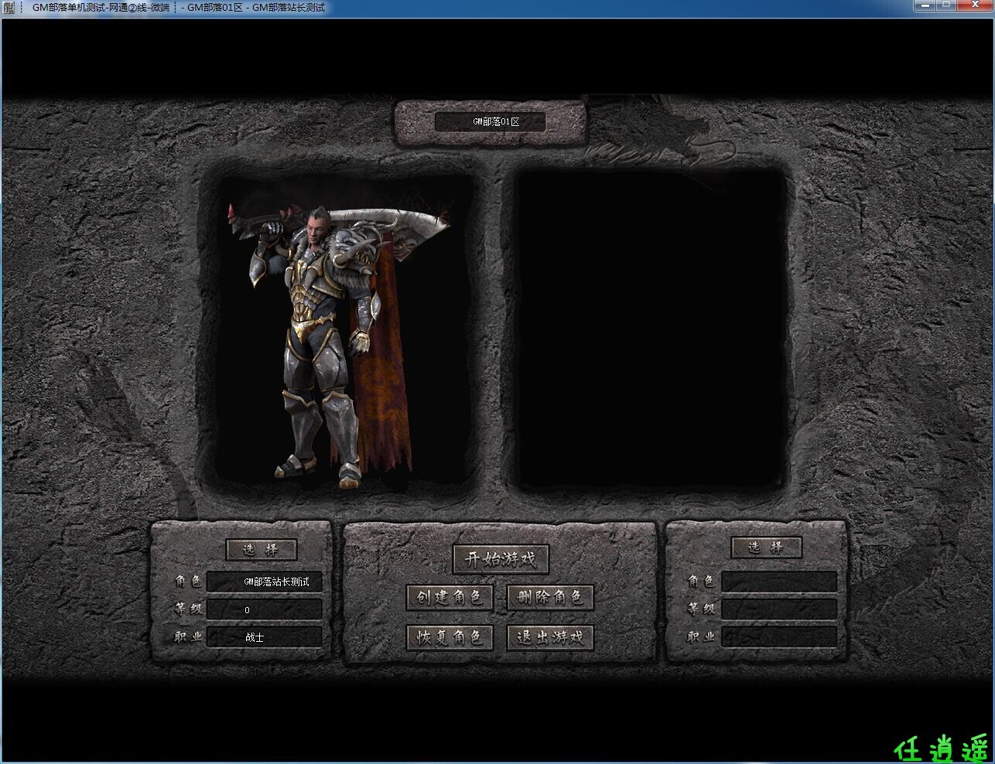
Task: Click the GM部落01区 server name plate
Action: (x=490, y=122)
